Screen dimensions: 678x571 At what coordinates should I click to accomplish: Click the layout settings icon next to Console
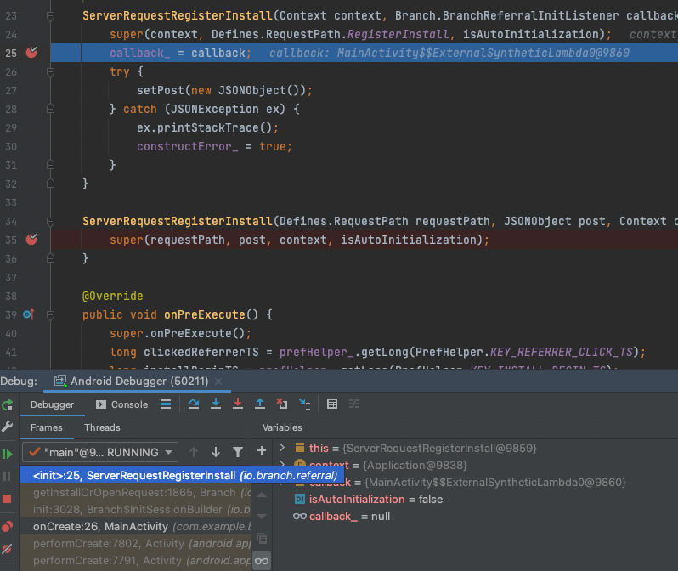[x=166, y=404]
